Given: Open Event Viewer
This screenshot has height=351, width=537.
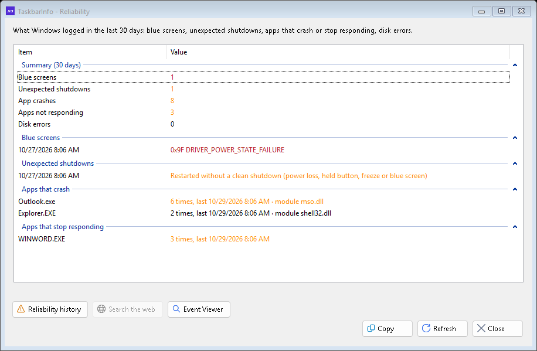Looking at the screenshot, I should pyautogui.click(x=199, y=309).
